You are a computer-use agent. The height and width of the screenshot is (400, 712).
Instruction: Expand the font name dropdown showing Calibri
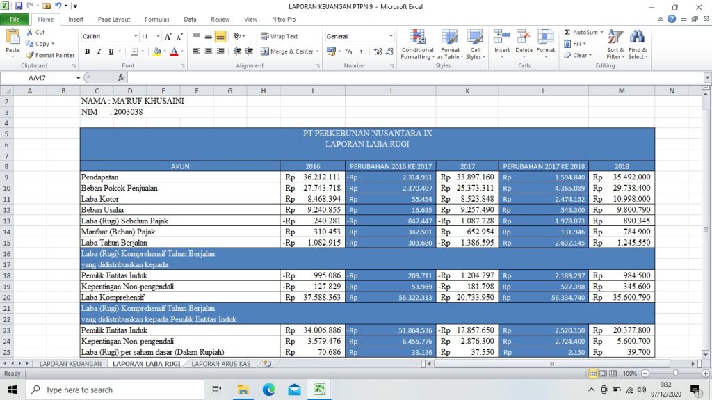[136, 36]
